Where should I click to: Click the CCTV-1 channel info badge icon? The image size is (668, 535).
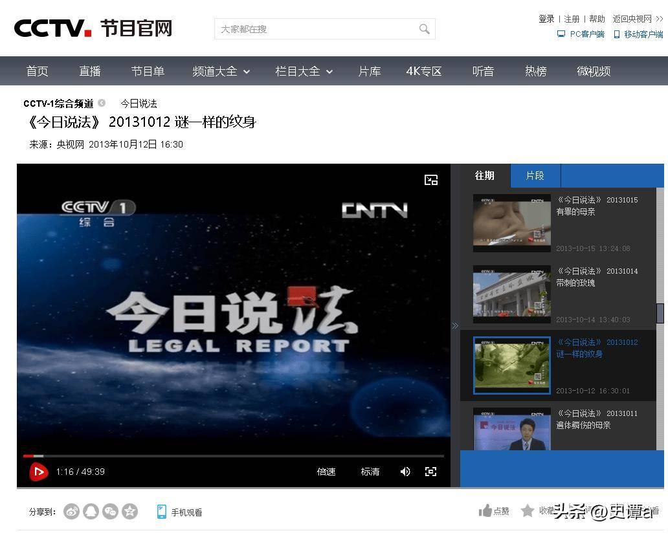tap(102, 103)
